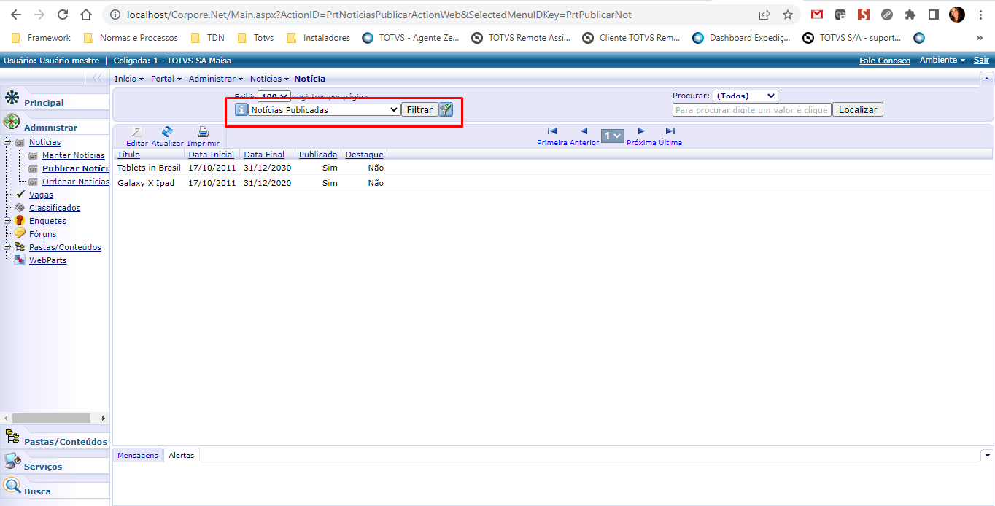The height and width of the screenshot is (506, 995).
Task: Open the page number dropdown
Action: click(611, 136)
